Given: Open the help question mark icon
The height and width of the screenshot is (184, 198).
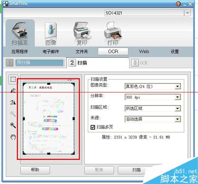Looking at the screenshot, I should coord(178,4).
